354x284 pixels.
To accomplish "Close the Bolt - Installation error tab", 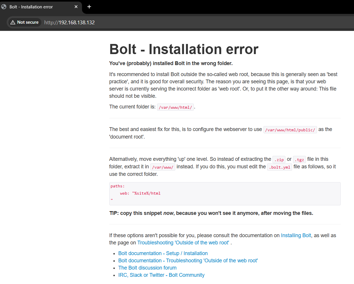I will coord(76,7).
